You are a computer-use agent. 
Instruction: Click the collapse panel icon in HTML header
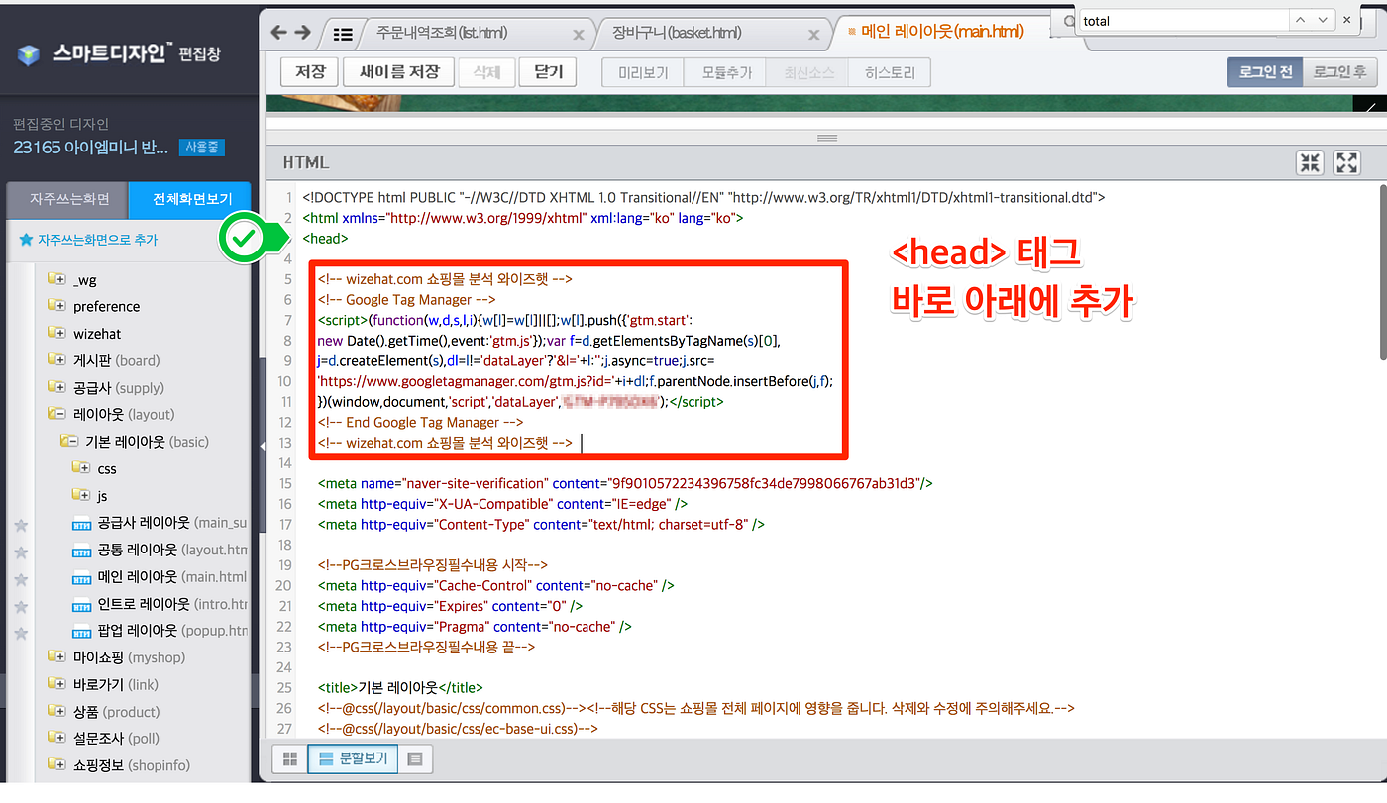(1309, 161)
